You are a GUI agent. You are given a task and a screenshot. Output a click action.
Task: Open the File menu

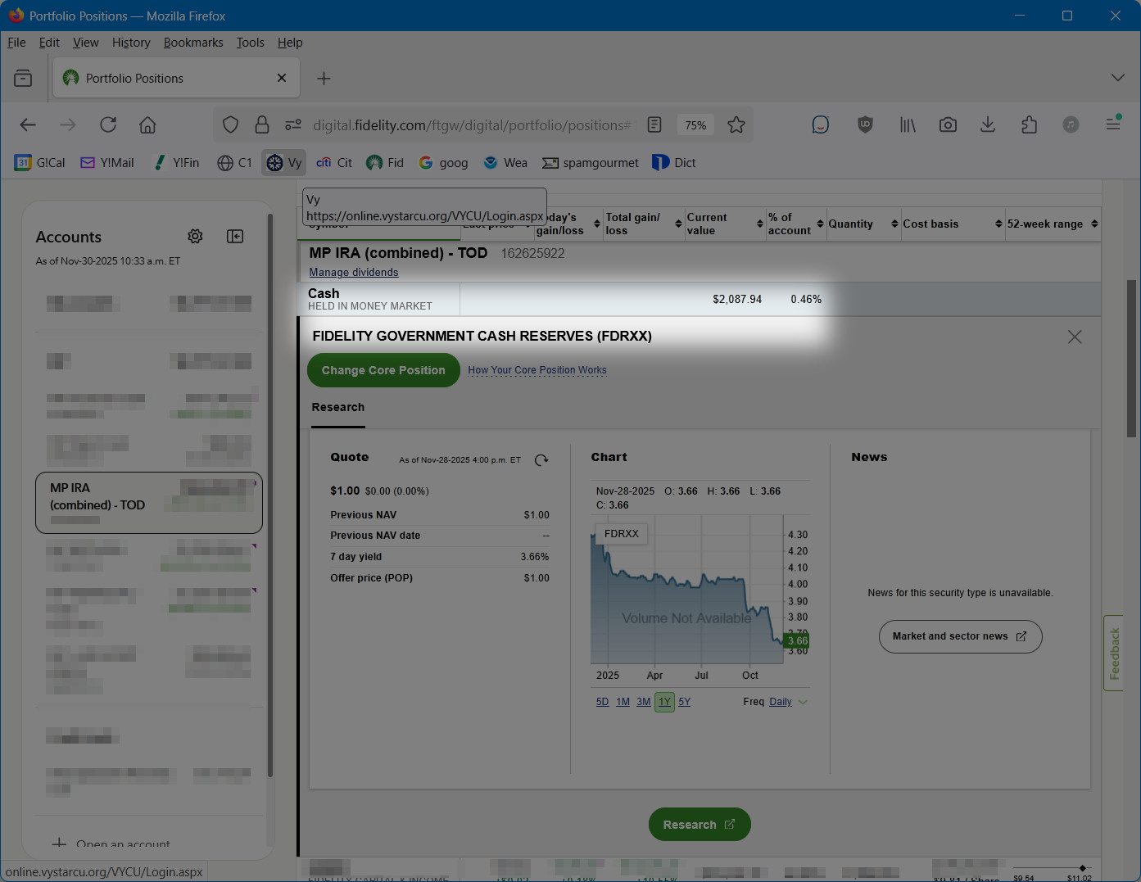16,43
